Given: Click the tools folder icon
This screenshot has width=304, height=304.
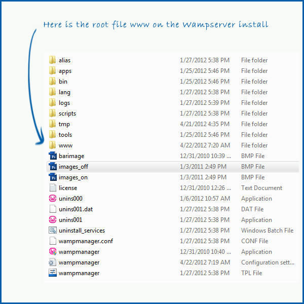Looking at the screenshot, I should (x=52, y=135).
